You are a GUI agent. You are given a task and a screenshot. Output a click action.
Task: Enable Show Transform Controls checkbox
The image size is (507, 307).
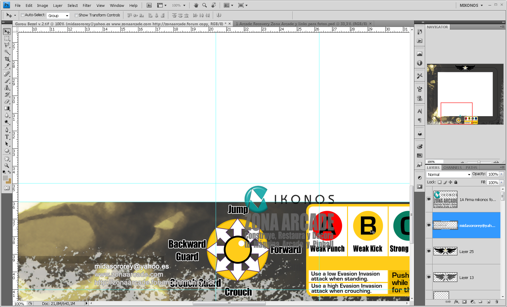click(x=76, y=15)
